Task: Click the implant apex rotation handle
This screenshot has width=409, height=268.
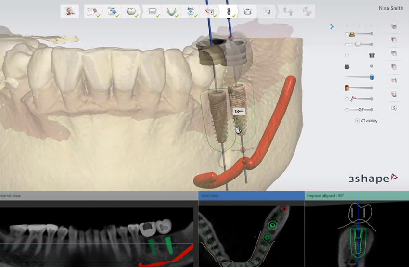Action: [x=243, y=150]
